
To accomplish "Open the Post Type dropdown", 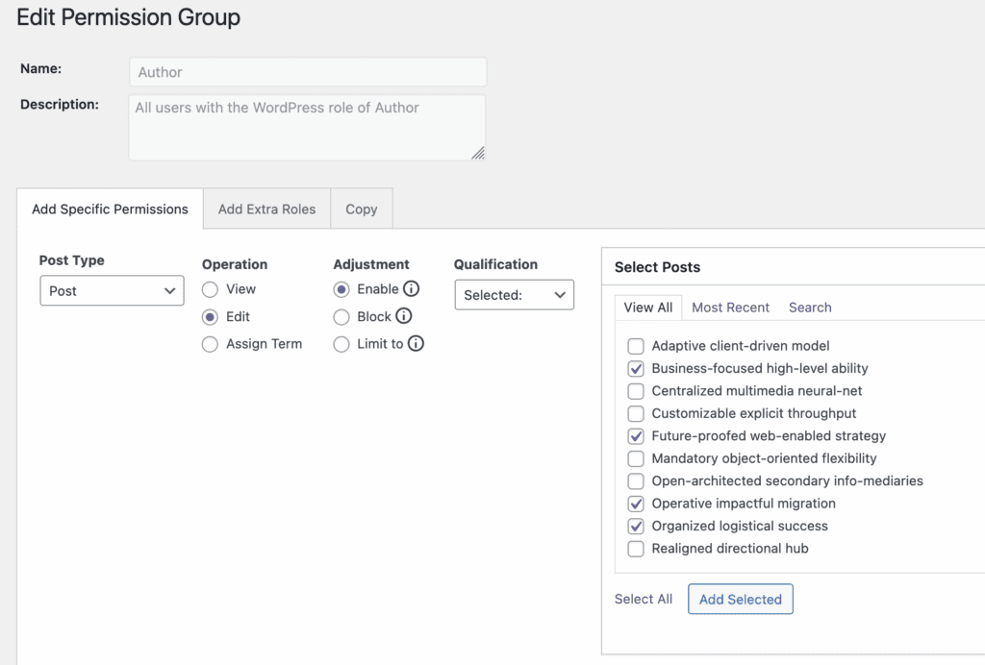I will tap(112, 291).
